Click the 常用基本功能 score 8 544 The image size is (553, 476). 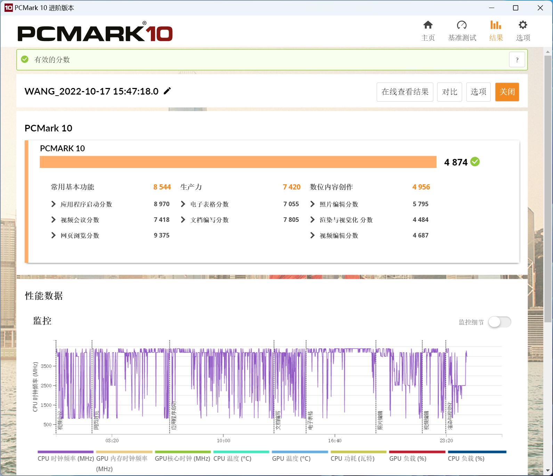(x=162, y=187)
